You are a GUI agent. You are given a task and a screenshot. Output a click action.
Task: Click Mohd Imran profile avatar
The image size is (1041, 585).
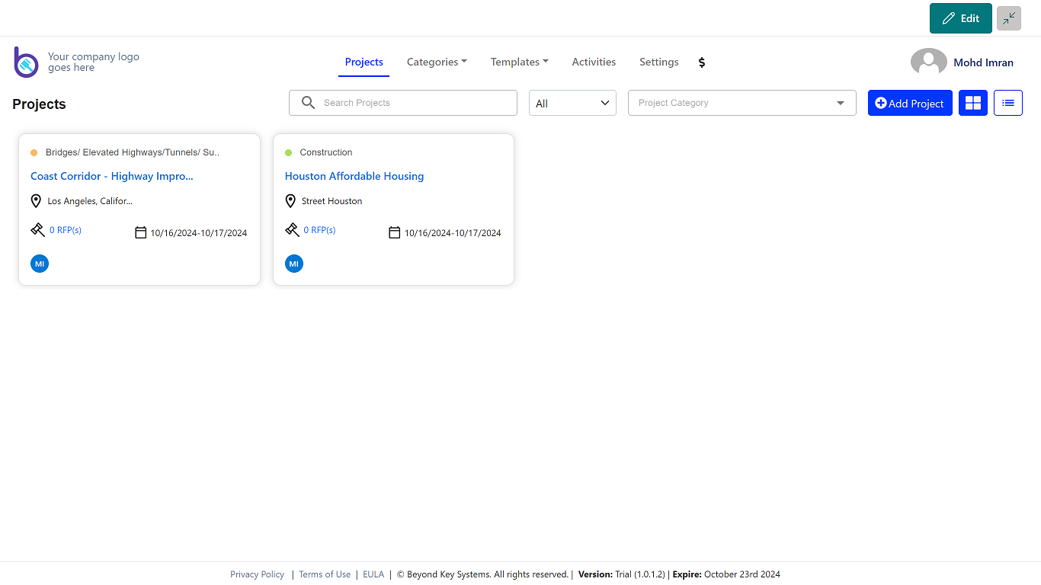point(928,62)
